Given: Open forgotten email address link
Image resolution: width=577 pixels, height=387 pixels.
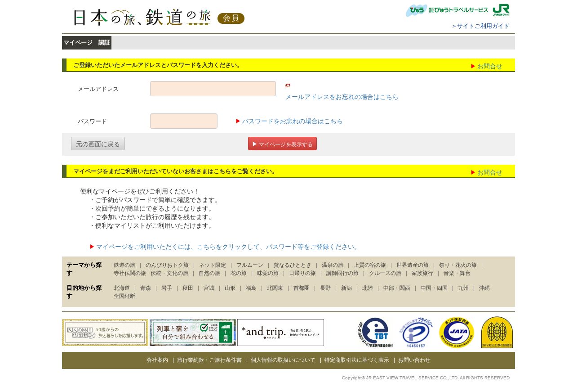Looking at the screenshot, I should [342, 97].
